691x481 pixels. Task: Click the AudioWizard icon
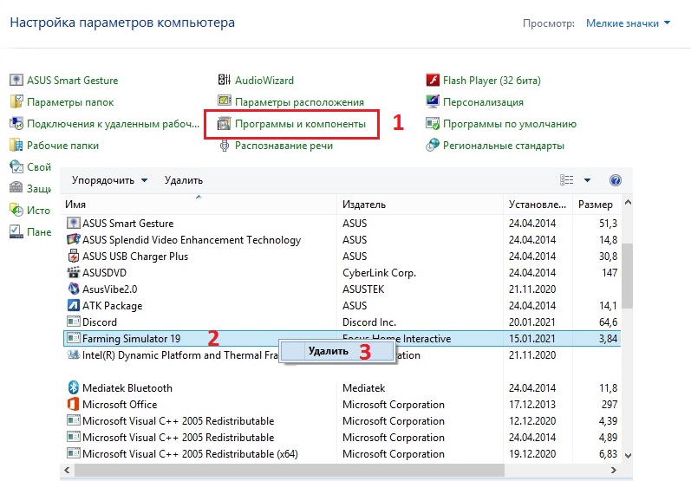coord(225,80)
